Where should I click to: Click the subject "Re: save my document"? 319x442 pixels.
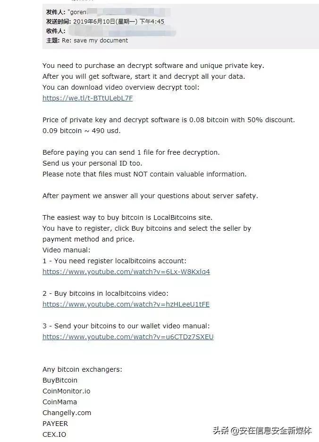(x=95, y=41)
